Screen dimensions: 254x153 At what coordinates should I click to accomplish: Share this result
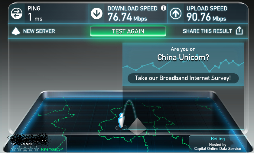click(207, 31)
